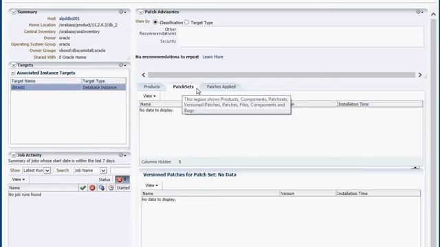
Task: Open the Job Activity gear menu
Action: click(122, 155)
